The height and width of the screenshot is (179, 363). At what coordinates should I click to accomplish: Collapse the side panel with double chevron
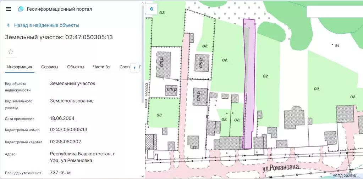152,9
